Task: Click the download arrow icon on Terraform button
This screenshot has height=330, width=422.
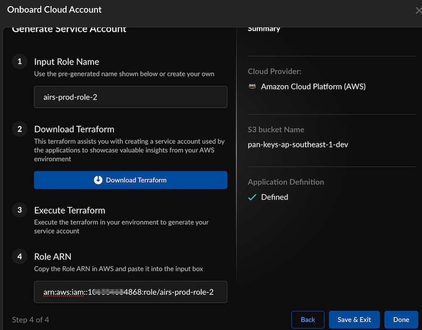Action: (x=98, y=180)
